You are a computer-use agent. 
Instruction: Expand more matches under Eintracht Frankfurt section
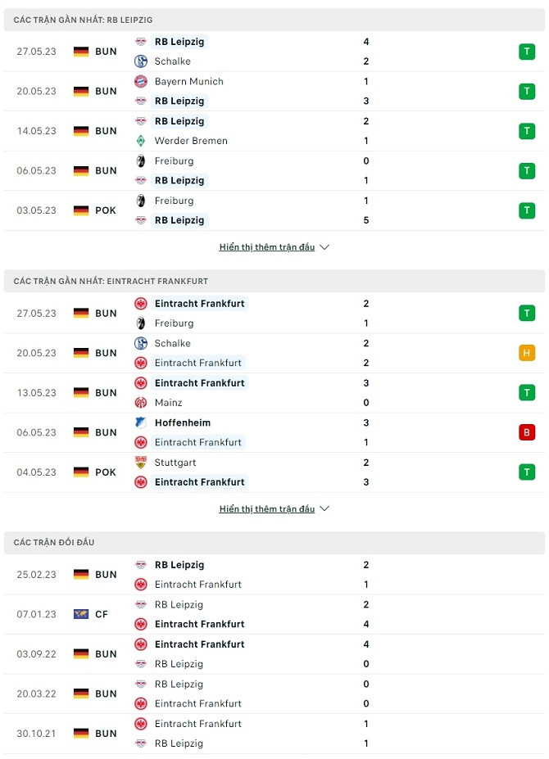click(274, 509)
